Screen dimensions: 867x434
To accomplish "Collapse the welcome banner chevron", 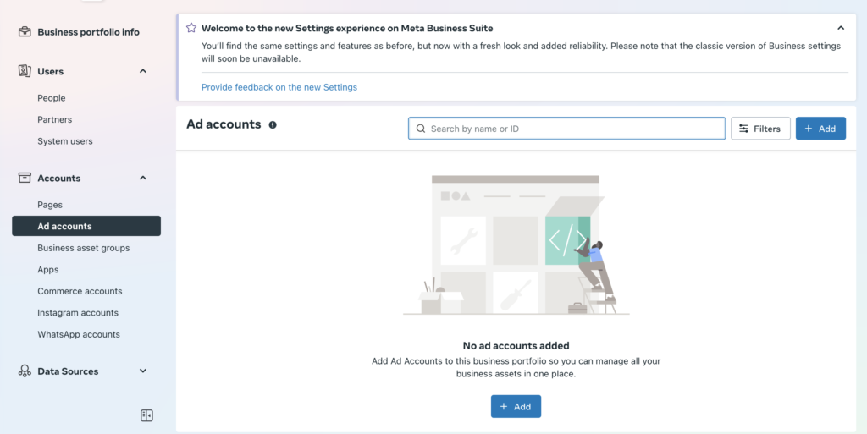I will click(841, 28).
